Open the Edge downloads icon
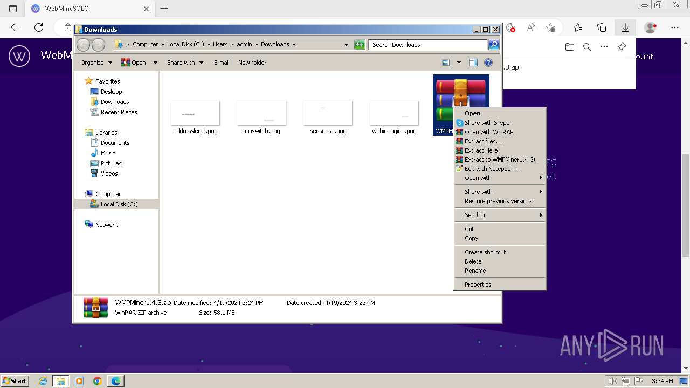 tap(625, 27)
